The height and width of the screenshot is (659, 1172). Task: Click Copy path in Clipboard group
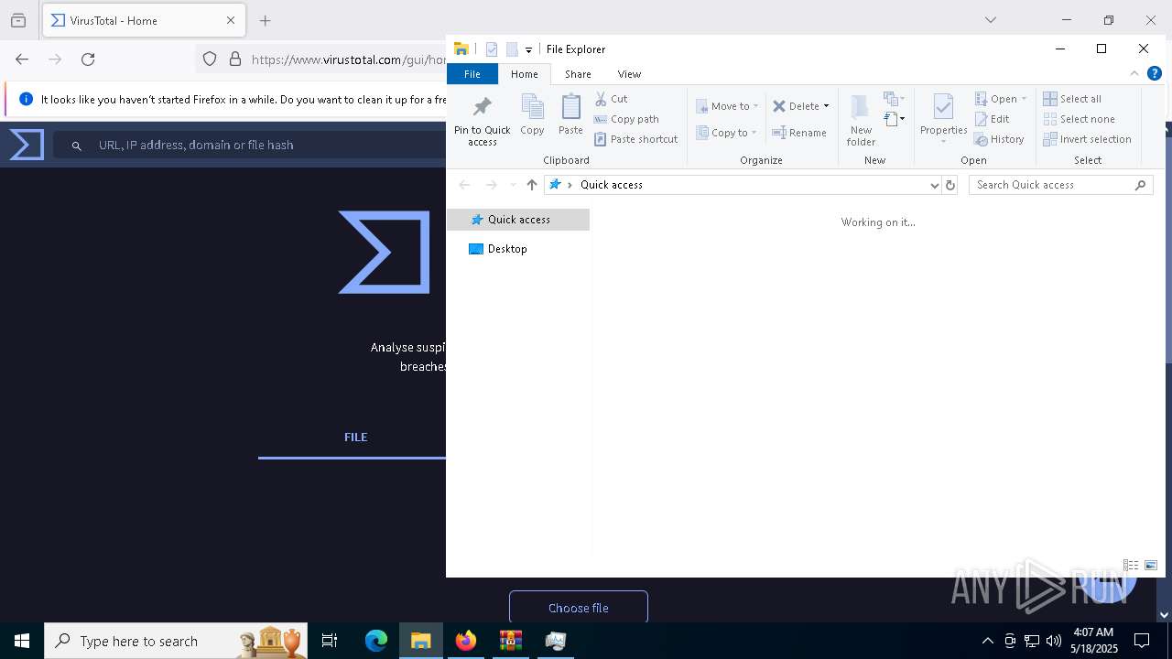(626, 119)
